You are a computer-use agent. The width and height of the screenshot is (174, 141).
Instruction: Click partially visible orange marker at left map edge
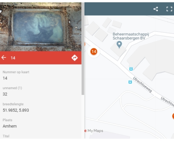(85, 44)
